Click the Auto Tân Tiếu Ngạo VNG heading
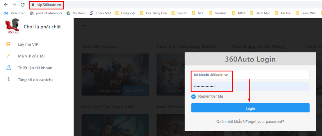 click(108, 107)
